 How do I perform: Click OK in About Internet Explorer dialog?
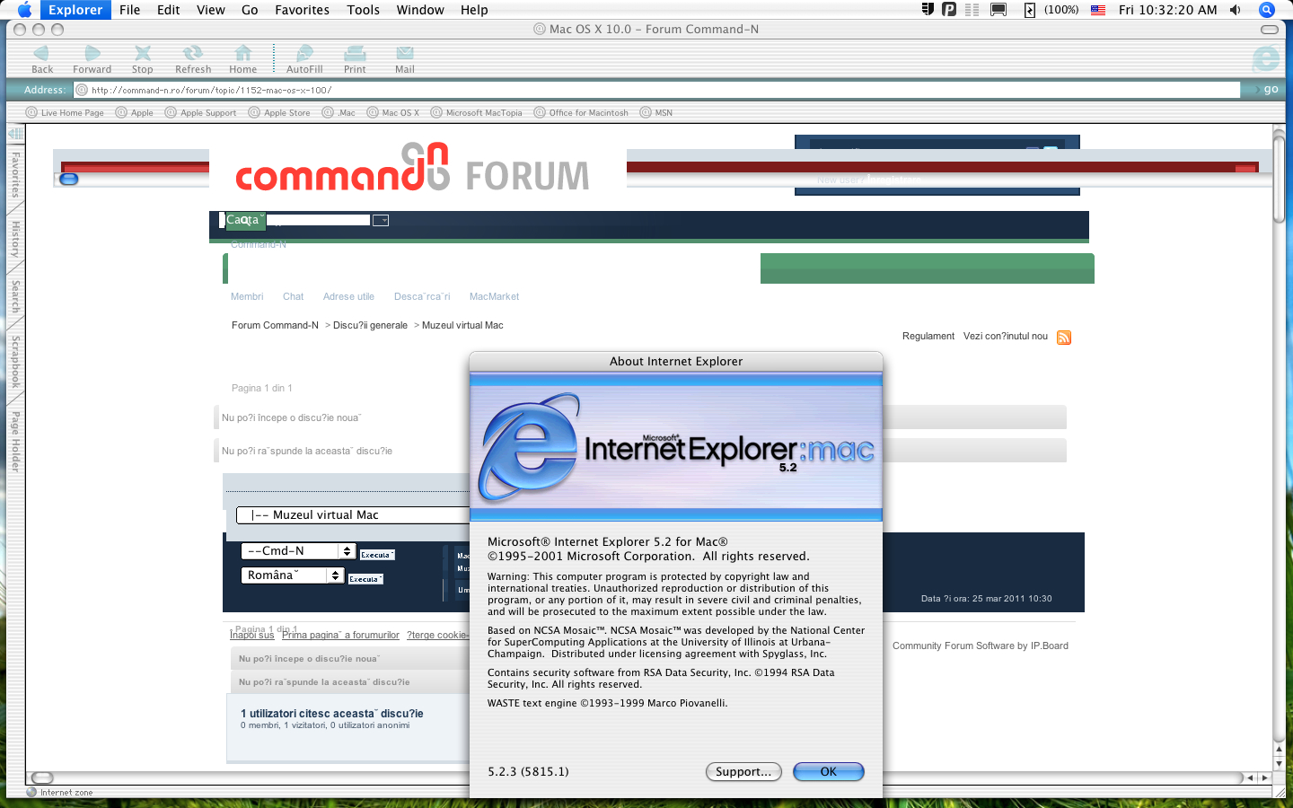point(828,771)
